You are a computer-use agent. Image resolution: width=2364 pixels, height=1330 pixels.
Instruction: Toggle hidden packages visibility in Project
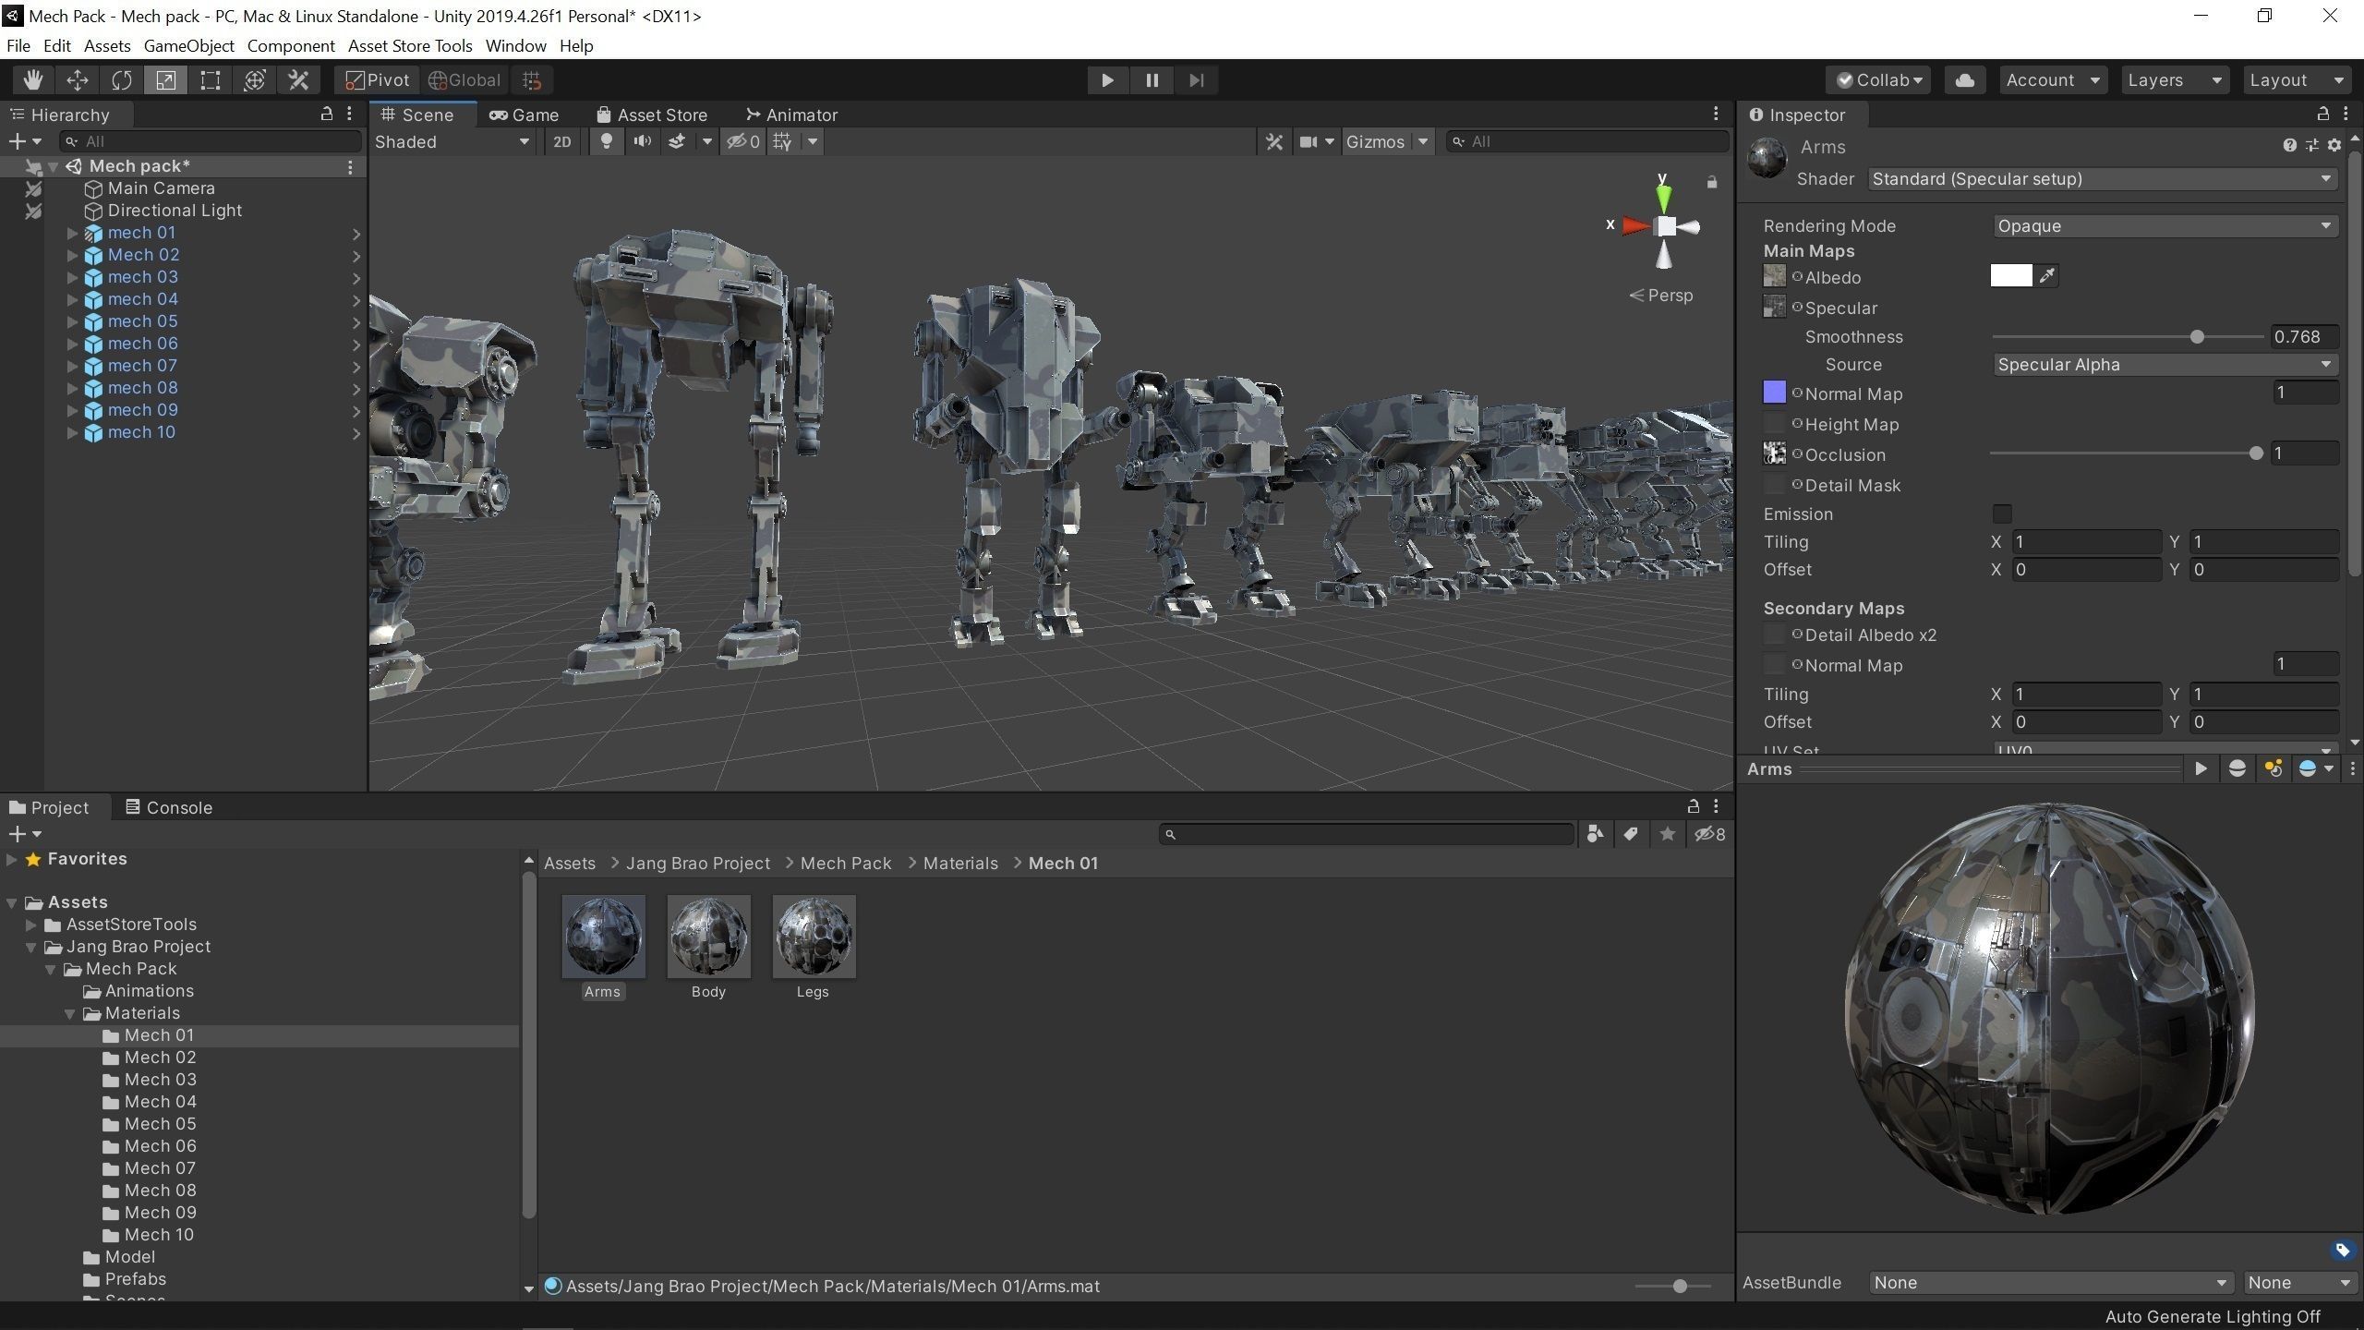1709,834
